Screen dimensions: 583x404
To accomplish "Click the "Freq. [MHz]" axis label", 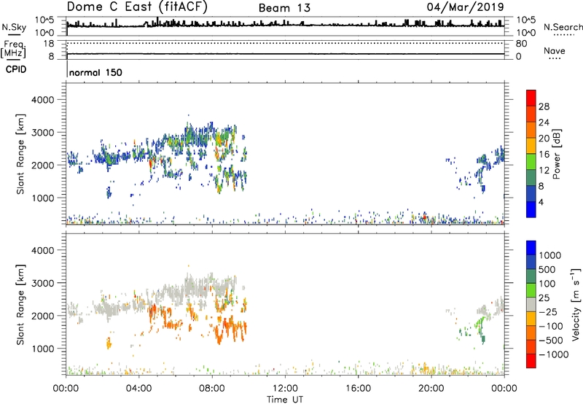I will point(14,49).
